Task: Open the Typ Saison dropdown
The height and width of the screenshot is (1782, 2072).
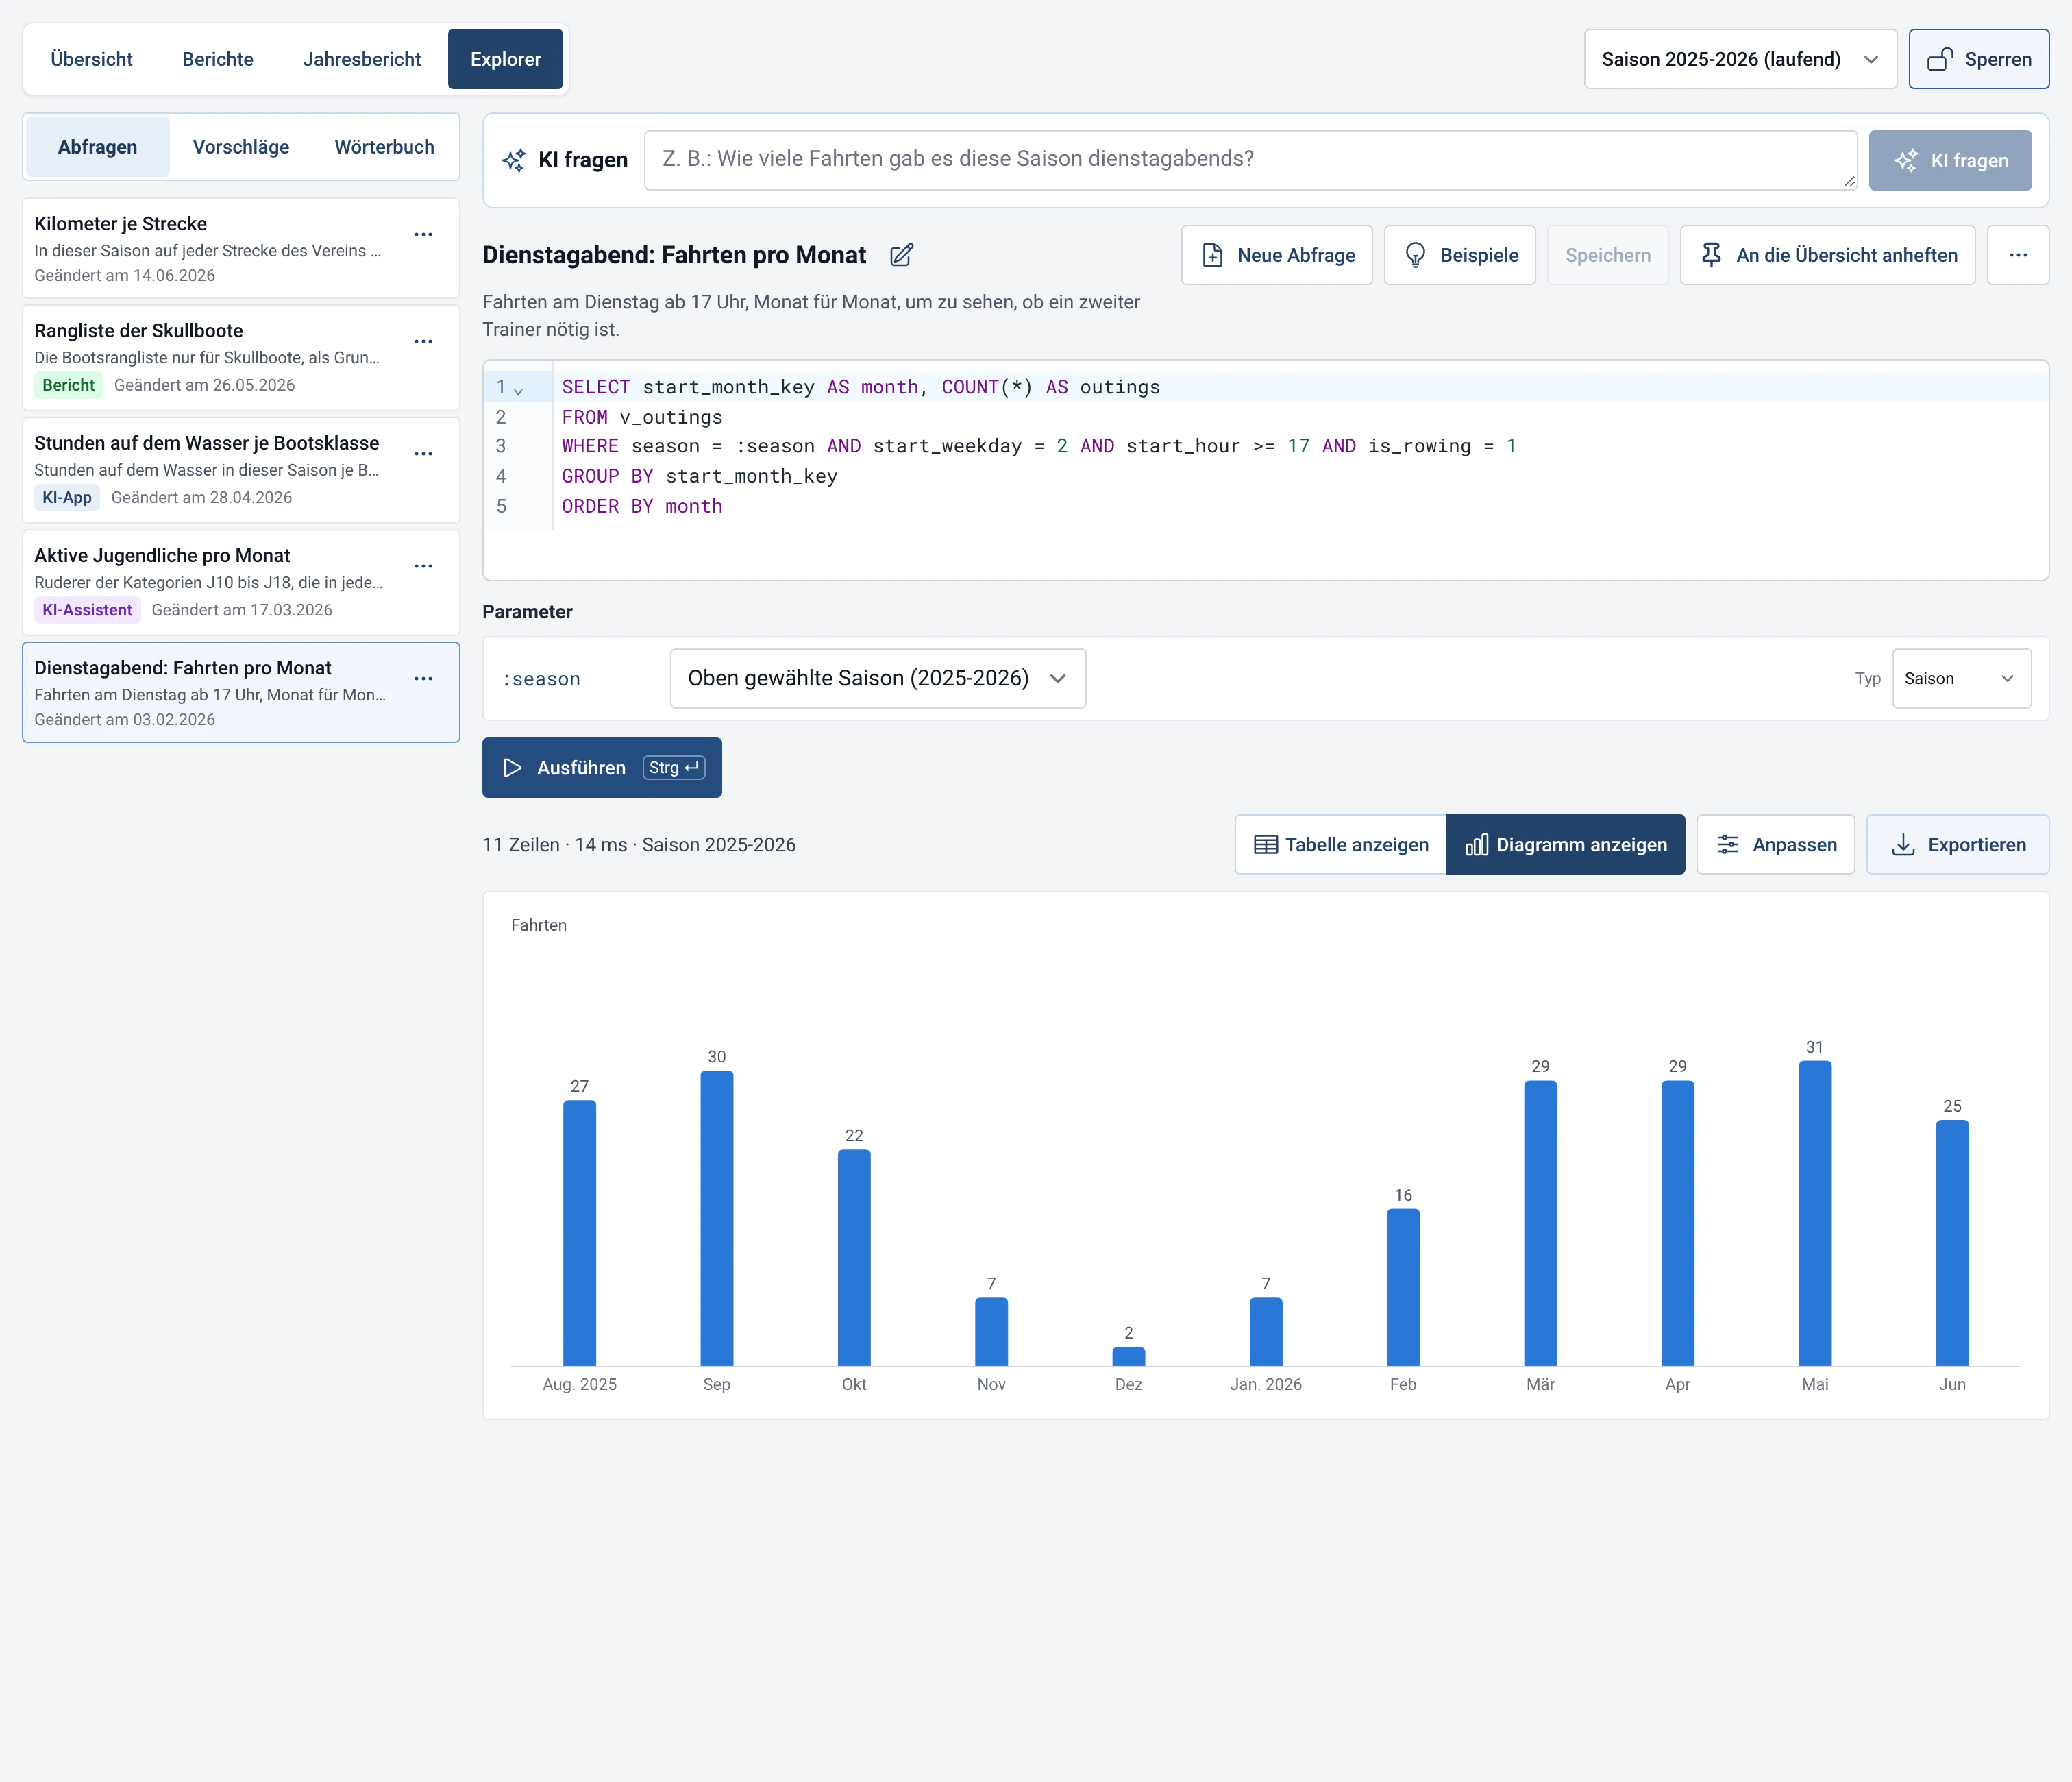Action: click(1961, 679)
